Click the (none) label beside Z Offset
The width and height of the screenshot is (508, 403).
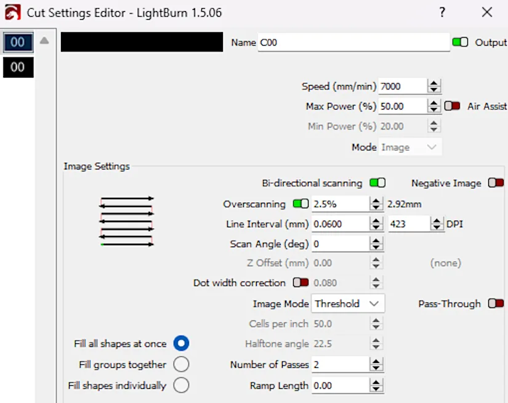tap(445, 263)
